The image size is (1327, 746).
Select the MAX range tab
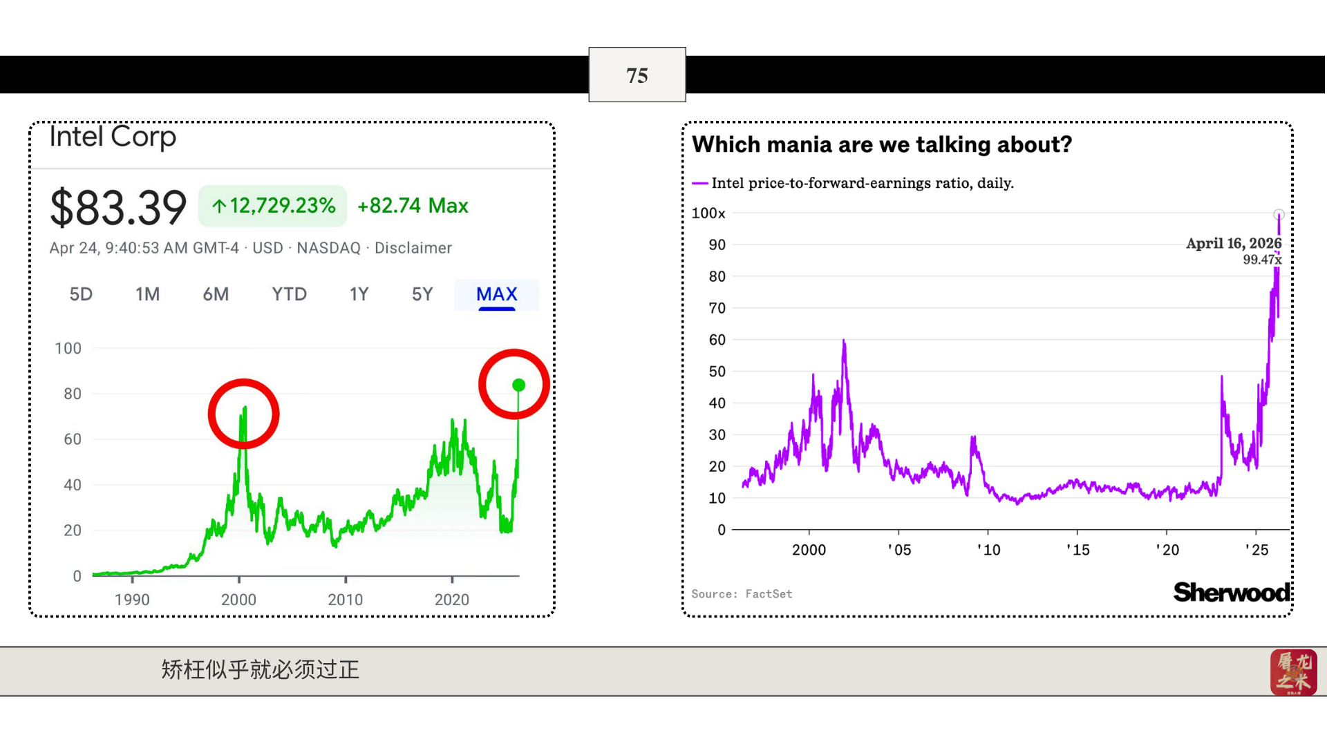coord(496,294)
